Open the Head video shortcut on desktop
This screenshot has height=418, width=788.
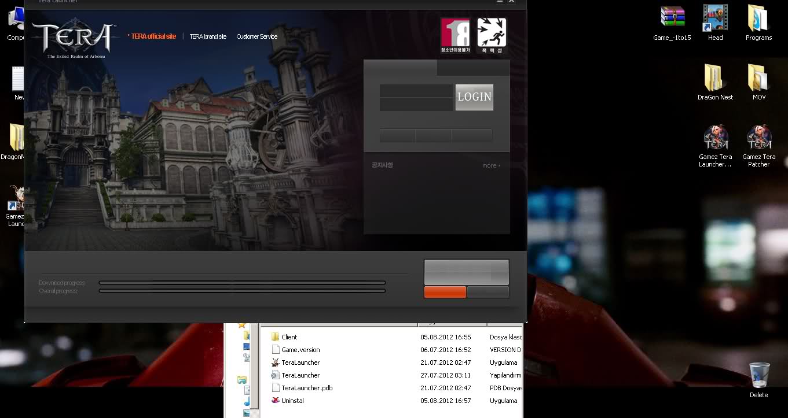(x=715, y=24)
